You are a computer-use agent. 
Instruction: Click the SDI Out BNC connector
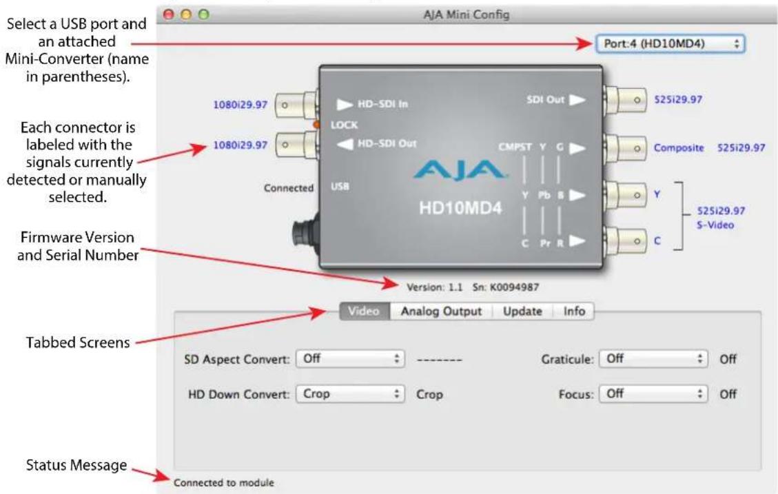(x=625, y=100)
